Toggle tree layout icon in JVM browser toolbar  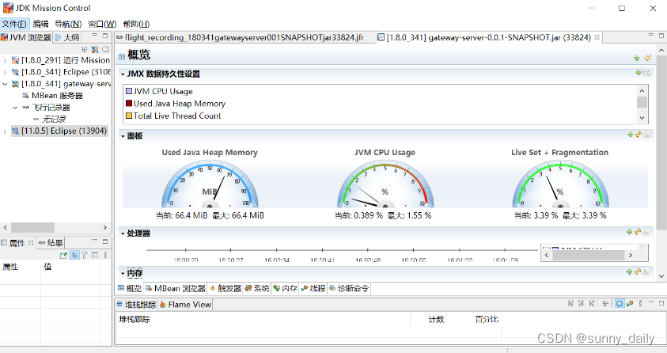pos(85,49)
